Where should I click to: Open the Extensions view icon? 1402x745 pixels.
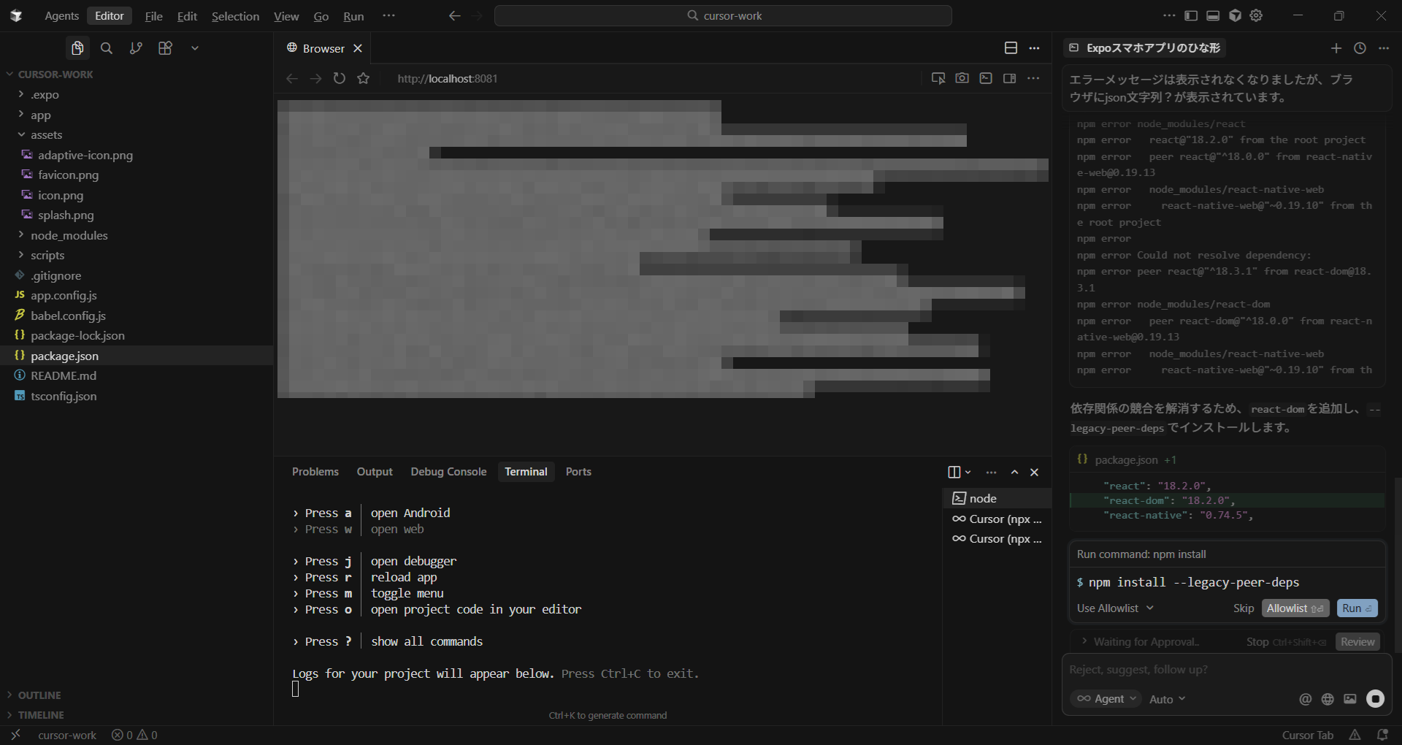coord(165,48)
